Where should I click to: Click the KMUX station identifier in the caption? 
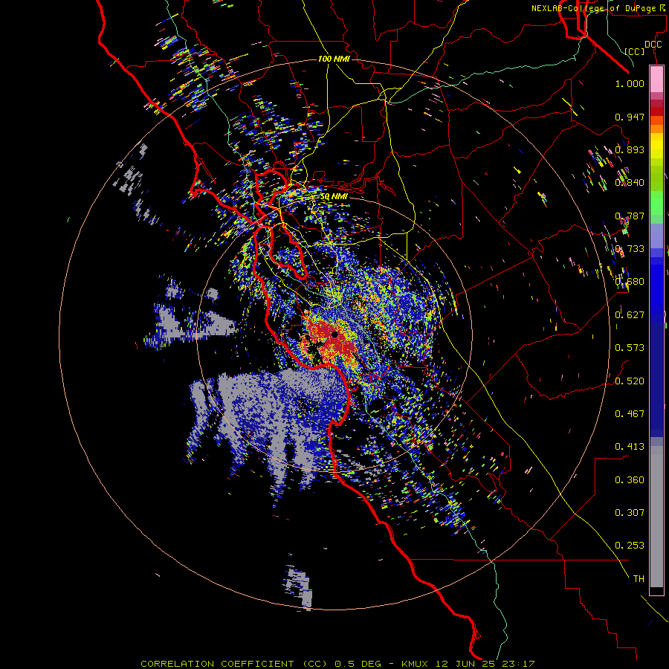tap(416, 664)
